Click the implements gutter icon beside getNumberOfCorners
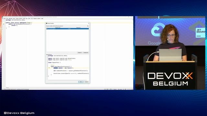 click(x=4, y=24)
